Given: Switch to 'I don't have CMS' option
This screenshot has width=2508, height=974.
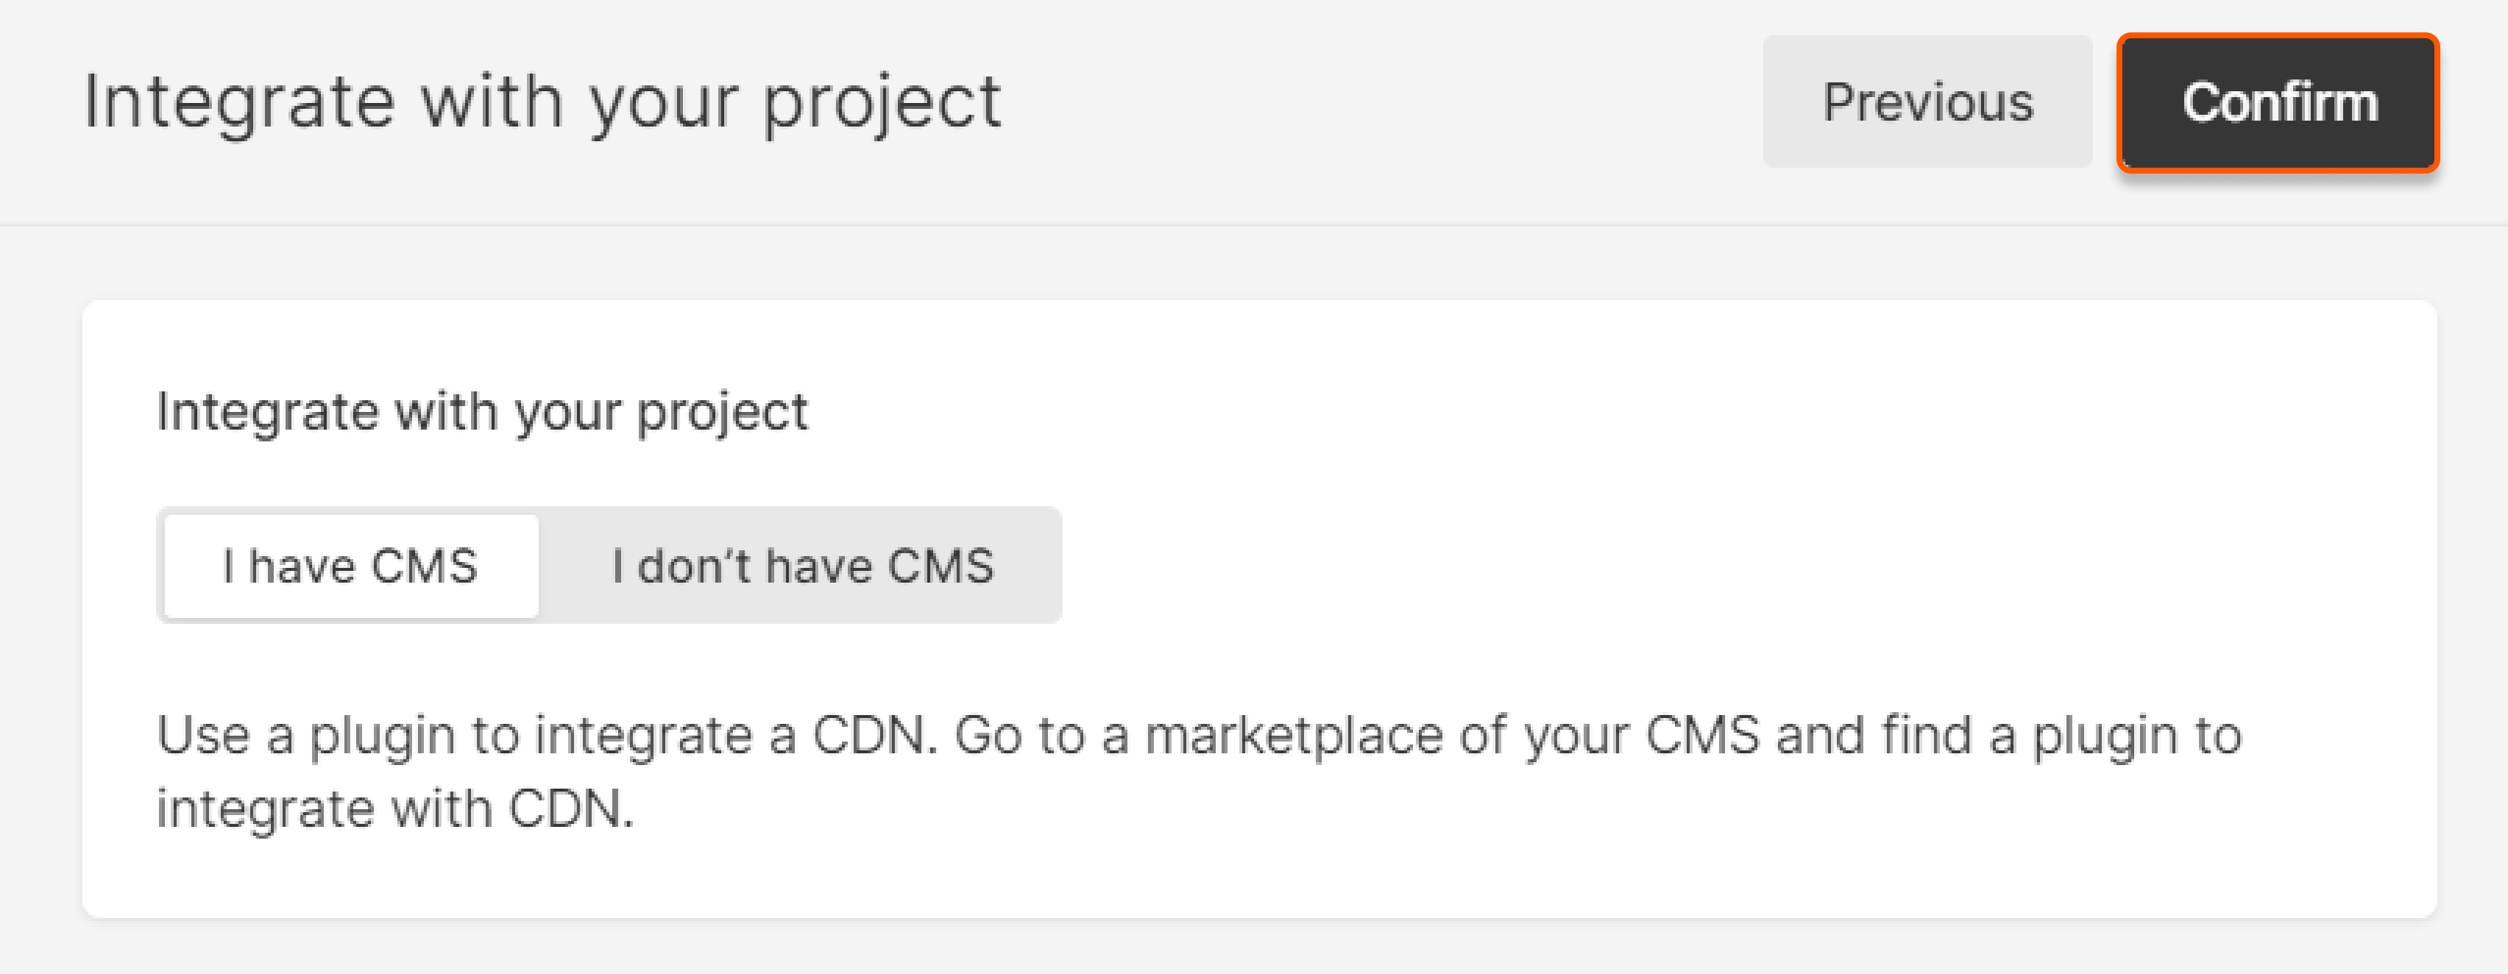Looking at the screenshot, I should [801, 566].
